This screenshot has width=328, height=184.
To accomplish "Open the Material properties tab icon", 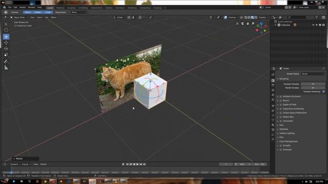I will [x=273, y=125].
